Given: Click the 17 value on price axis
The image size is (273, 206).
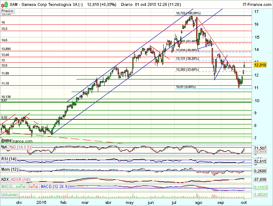Looking at the screenshot, I should point(256,12).
